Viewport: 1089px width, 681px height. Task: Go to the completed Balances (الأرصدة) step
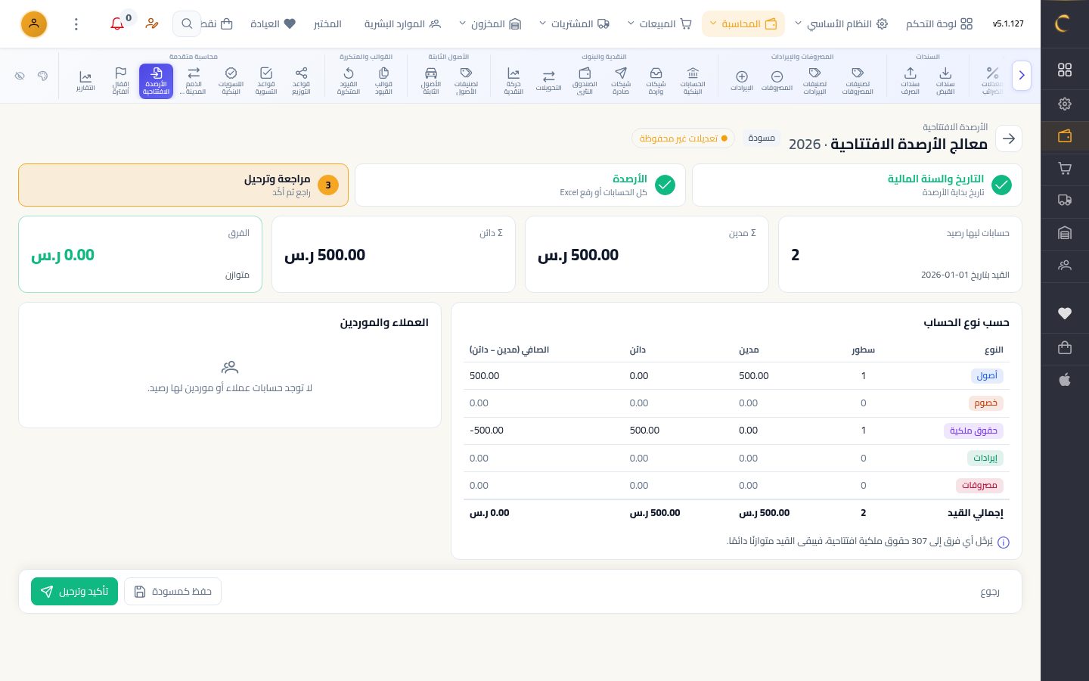tap(520, 185)
